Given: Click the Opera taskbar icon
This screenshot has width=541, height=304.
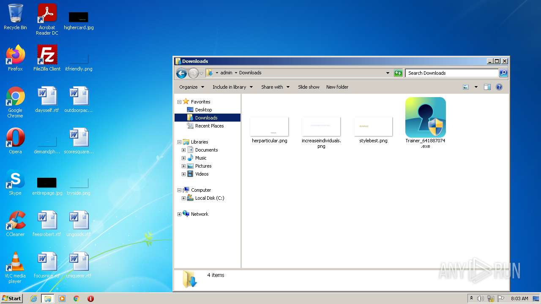Looking at the screenshot, I should pos(90,299).
